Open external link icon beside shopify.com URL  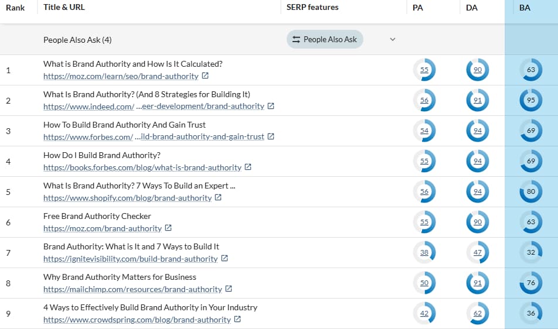pyautogui.click(x=219, y=198)
